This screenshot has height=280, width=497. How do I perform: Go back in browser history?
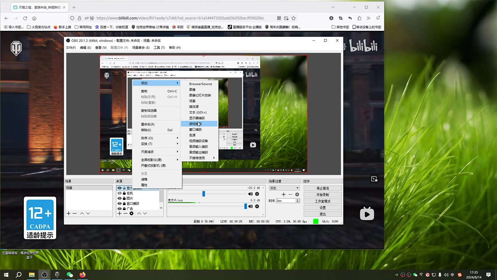tap(6, 18)
